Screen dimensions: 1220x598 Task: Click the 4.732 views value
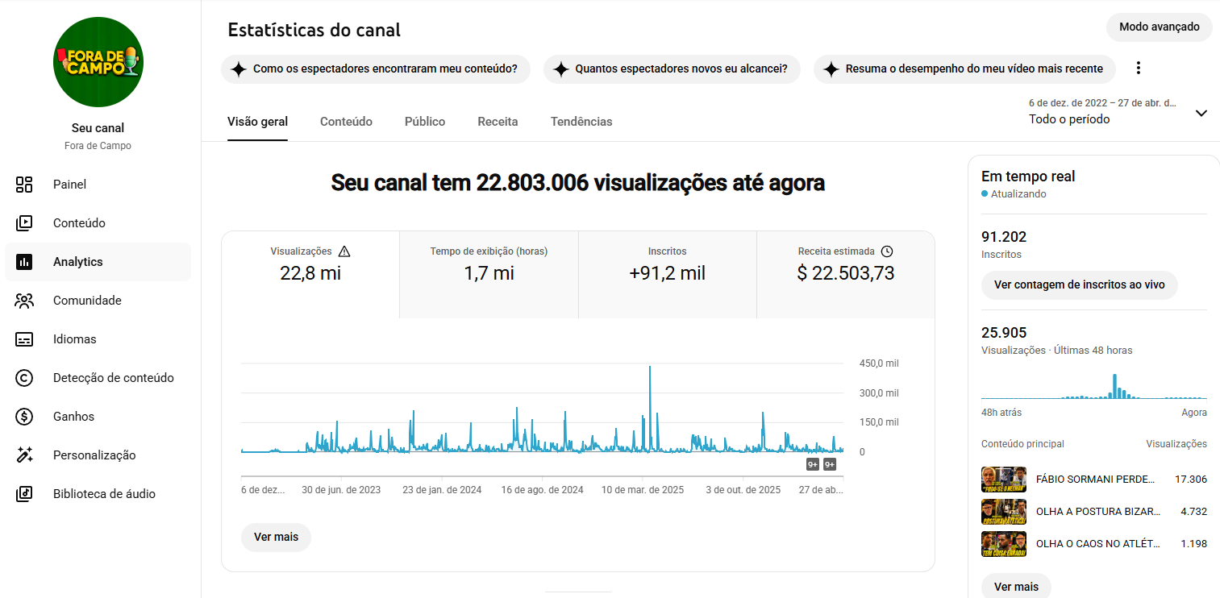pyautogui.click(x=1194, y=512)
